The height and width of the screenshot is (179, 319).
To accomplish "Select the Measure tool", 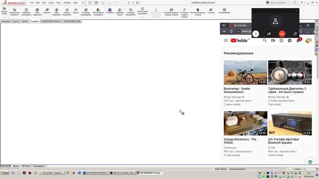I will pyautogui.click(x=47, y=11).
